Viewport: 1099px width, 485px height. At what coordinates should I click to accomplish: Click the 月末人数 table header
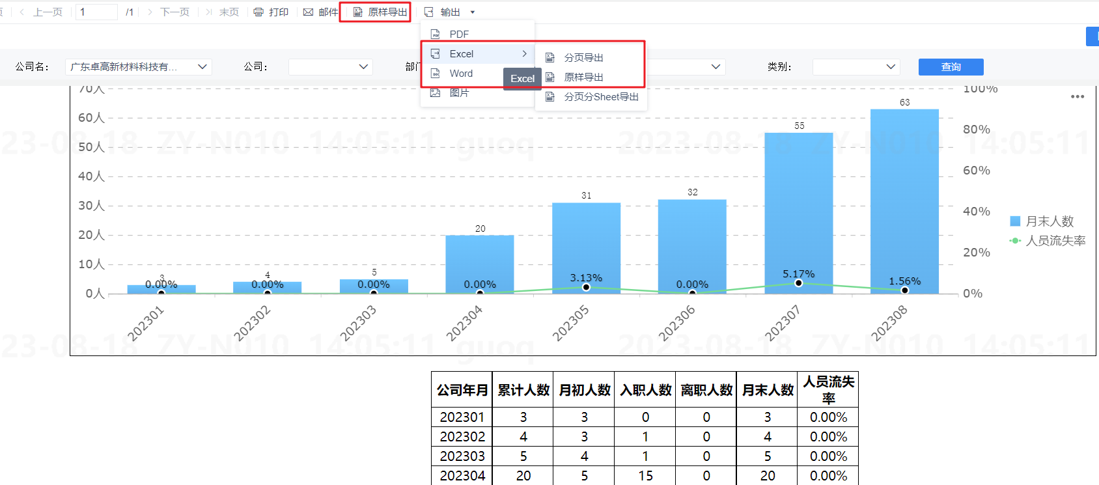(768, 390)
